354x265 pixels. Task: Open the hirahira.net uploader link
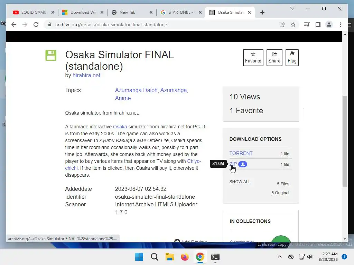tap(86, 75)
